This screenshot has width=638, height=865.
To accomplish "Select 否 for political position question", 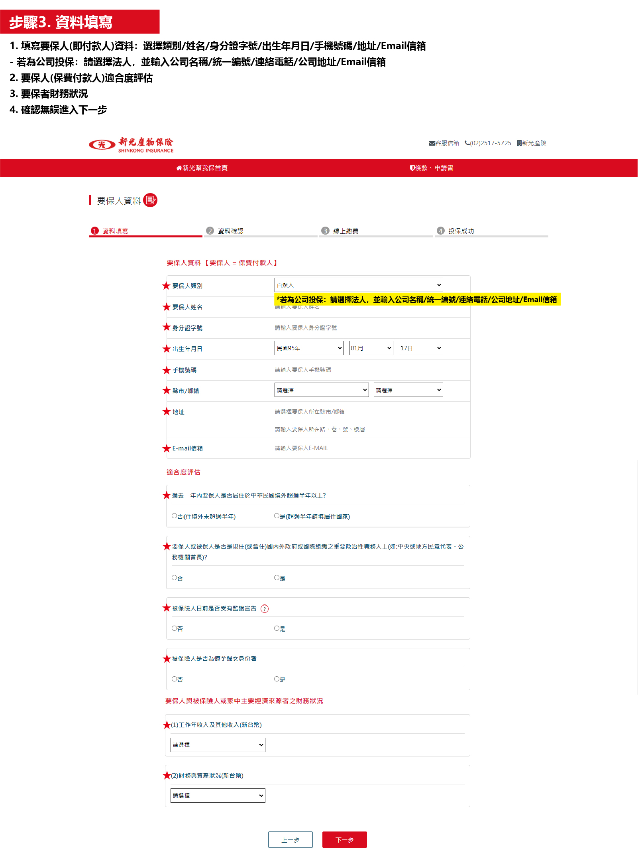I will [x=175, y=577].
